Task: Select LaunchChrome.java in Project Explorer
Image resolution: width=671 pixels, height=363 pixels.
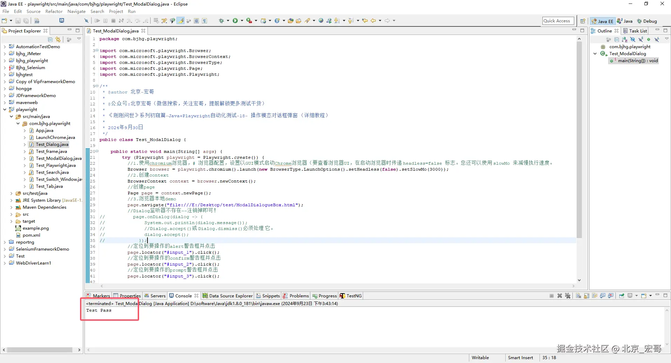Action: pyautogui.click(x=55, y=138)
